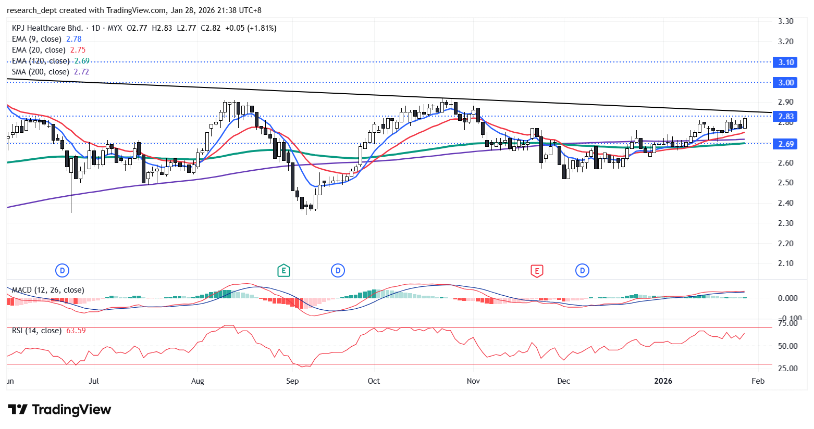Open the dividend marker in early December
814x429 pixels.
pos(582,270)
